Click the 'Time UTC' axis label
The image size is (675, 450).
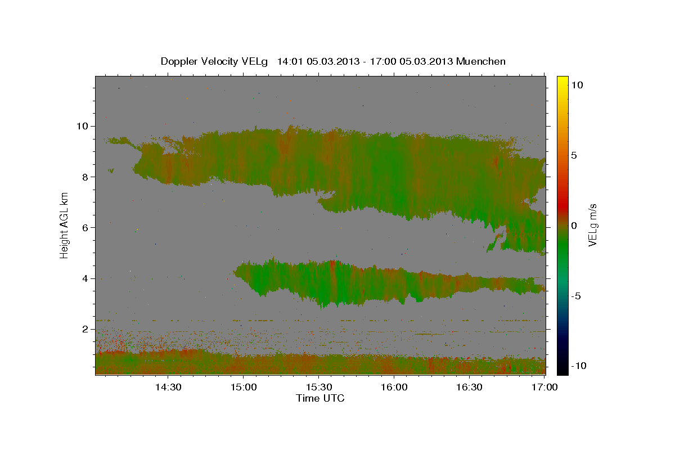tap(320, 398)
